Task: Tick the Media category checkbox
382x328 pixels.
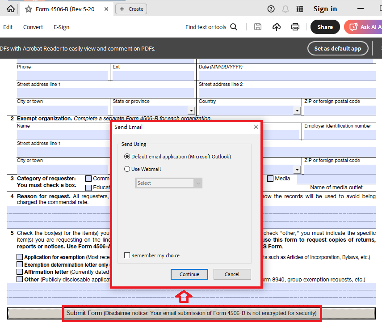Action: 270,179
